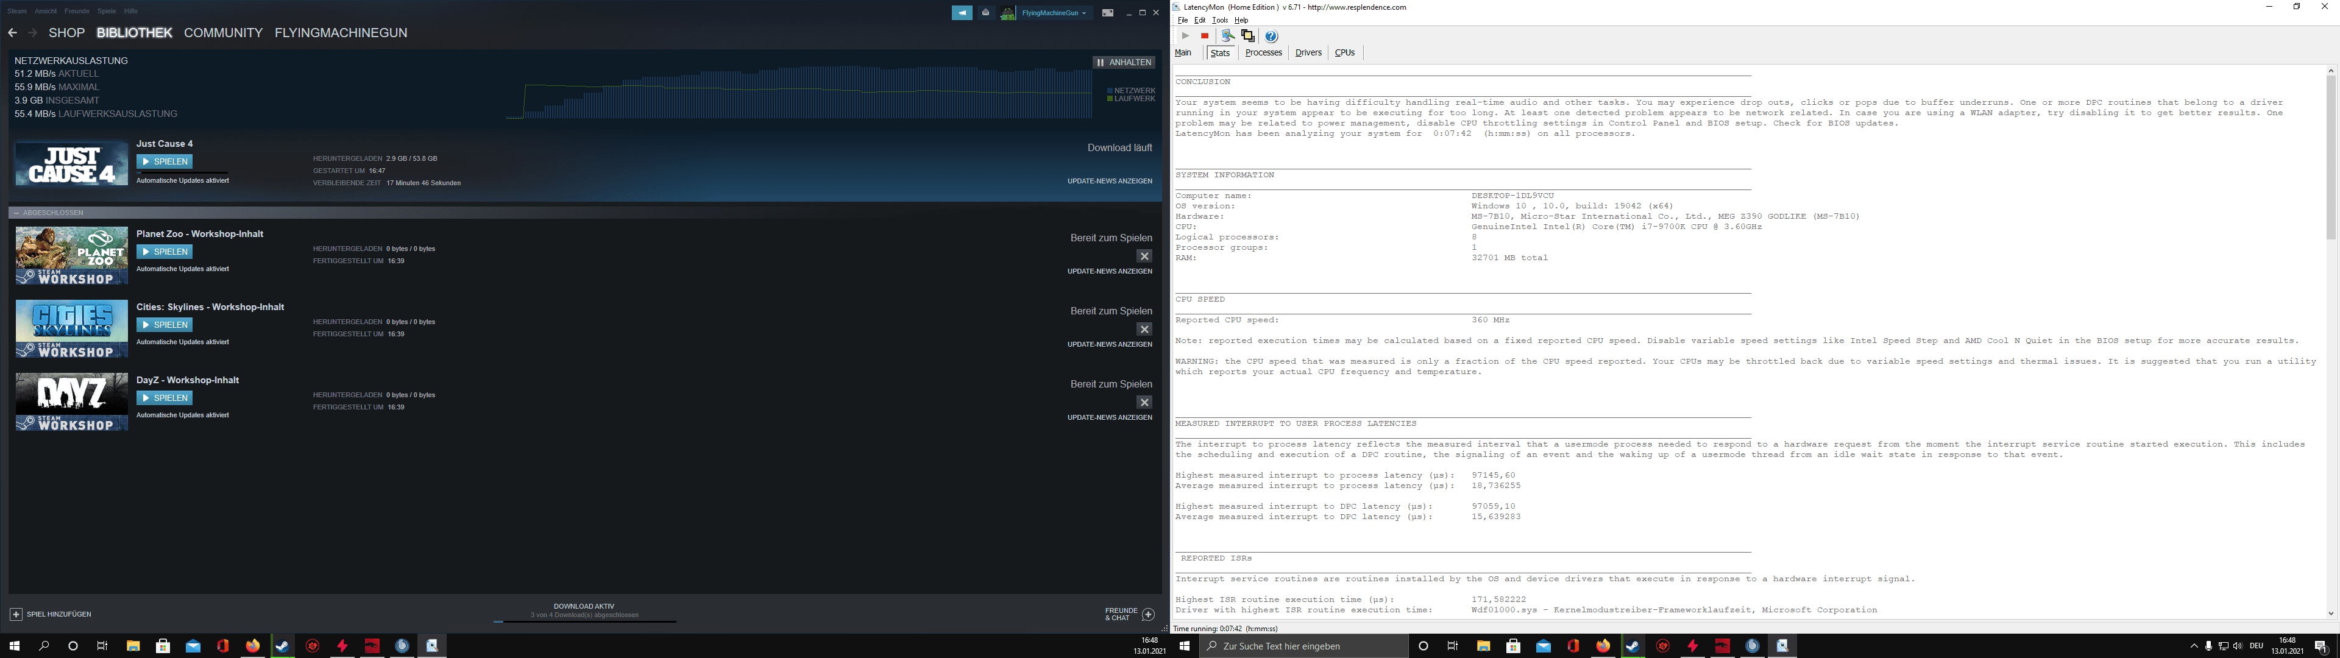Open the FlyingMachineGun account dropdown
This screenshot has height=658, width=2340.
point(1054,13)
